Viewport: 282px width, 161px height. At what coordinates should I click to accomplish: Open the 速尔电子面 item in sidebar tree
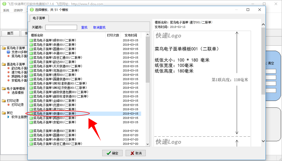19,72
